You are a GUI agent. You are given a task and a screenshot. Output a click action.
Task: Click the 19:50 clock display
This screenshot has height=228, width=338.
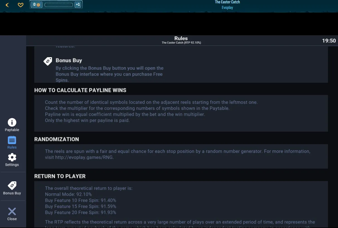329,41
